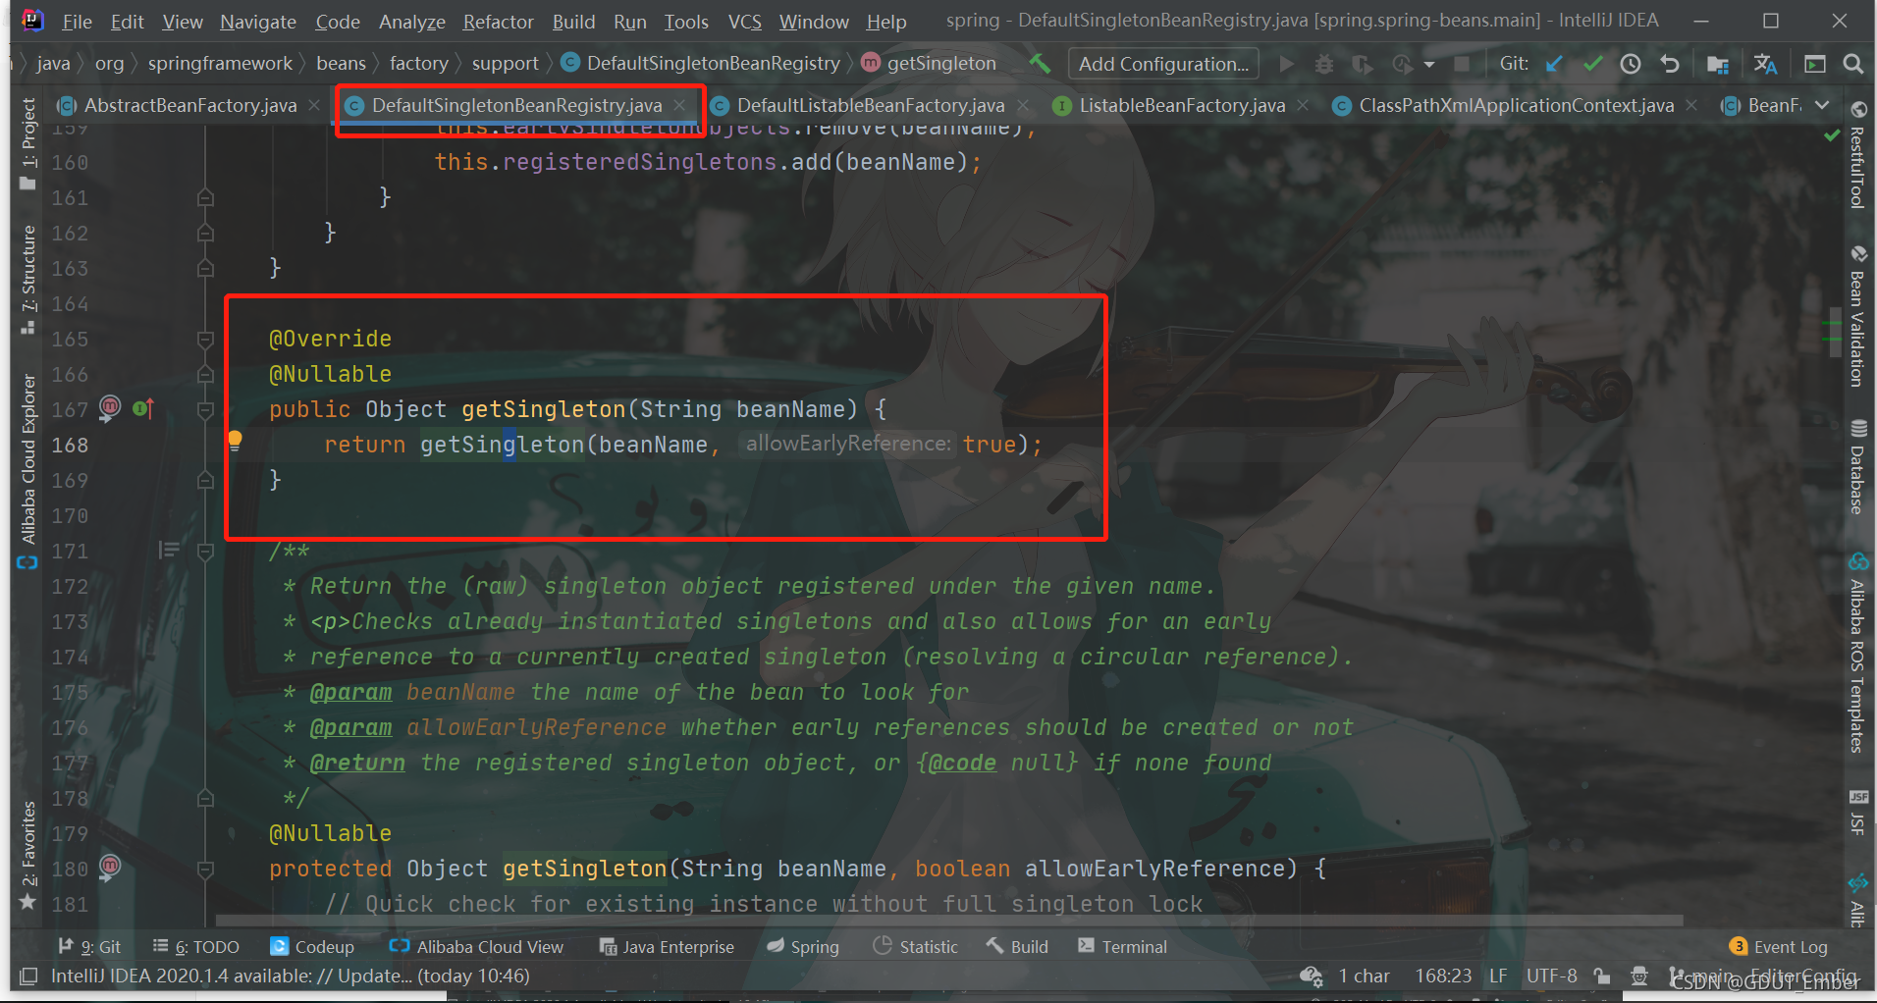Screen dimensions: 1877x1003
Task: Open the 9: Git tool window
Action: (x=89, y=946)
